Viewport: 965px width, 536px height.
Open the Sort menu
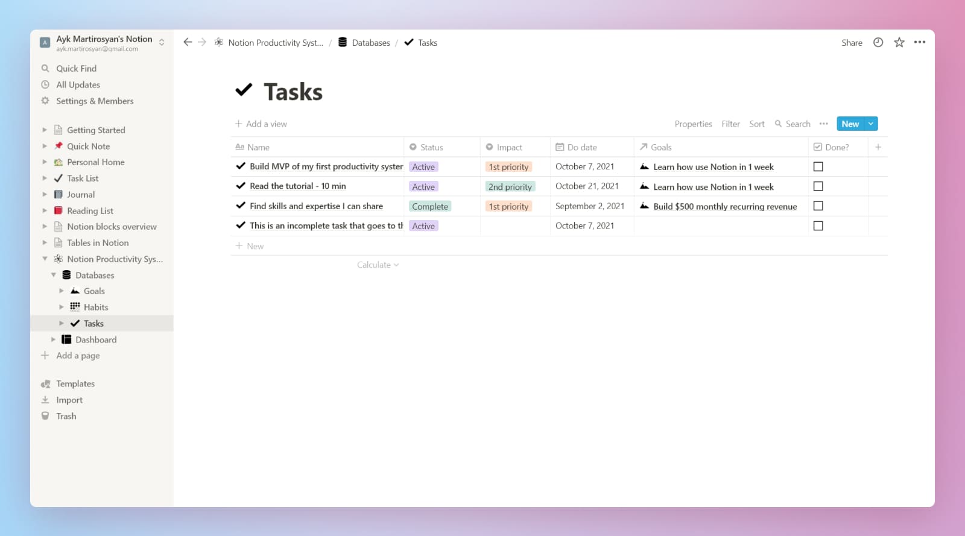757,124
